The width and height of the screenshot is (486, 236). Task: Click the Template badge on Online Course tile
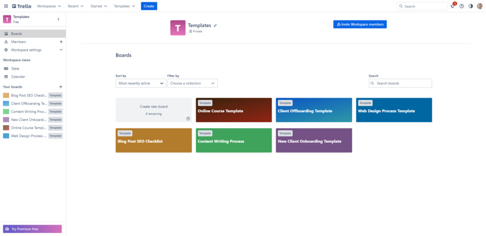(205, 103)
